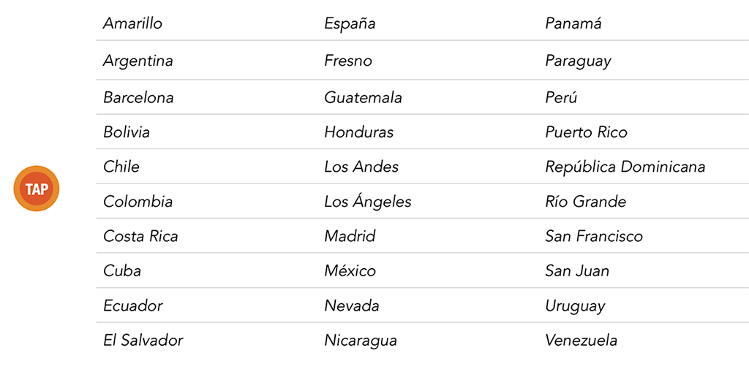Tap Argentina in the list
Screen dimensions: 749x372
(x=138, y=61)
